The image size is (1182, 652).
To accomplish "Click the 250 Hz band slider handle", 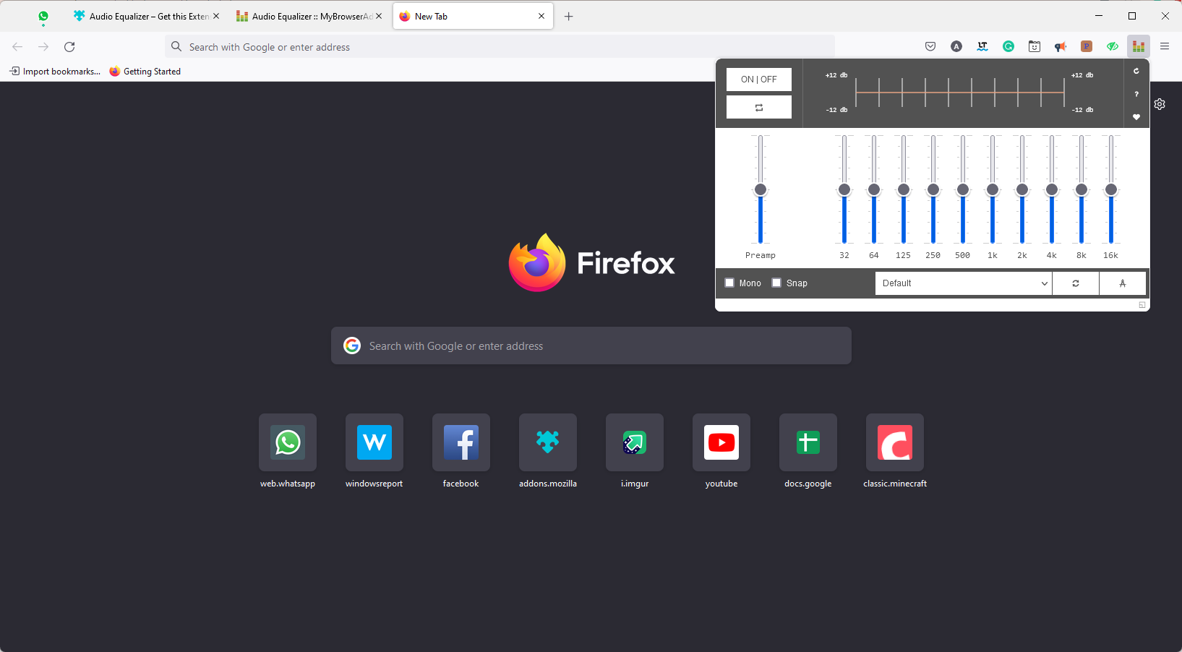I will click(933, 189).
